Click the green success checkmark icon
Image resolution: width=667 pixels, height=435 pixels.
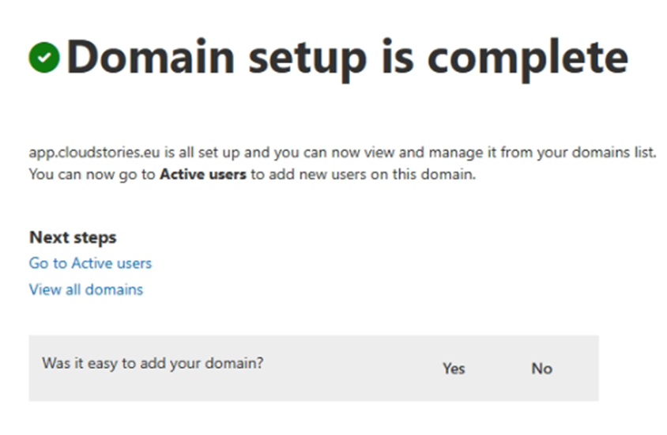(x=44, y=57)
